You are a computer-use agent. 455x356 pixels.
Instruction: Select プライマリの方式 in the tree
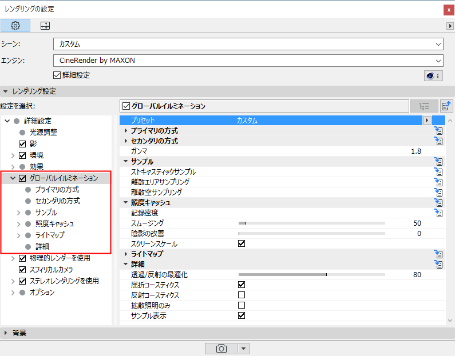57,190
